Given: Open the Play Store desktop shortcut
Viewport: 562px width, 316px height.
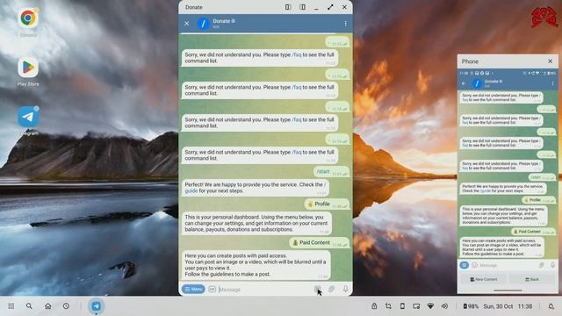Looking at the screenshot, I should (28, 68).
